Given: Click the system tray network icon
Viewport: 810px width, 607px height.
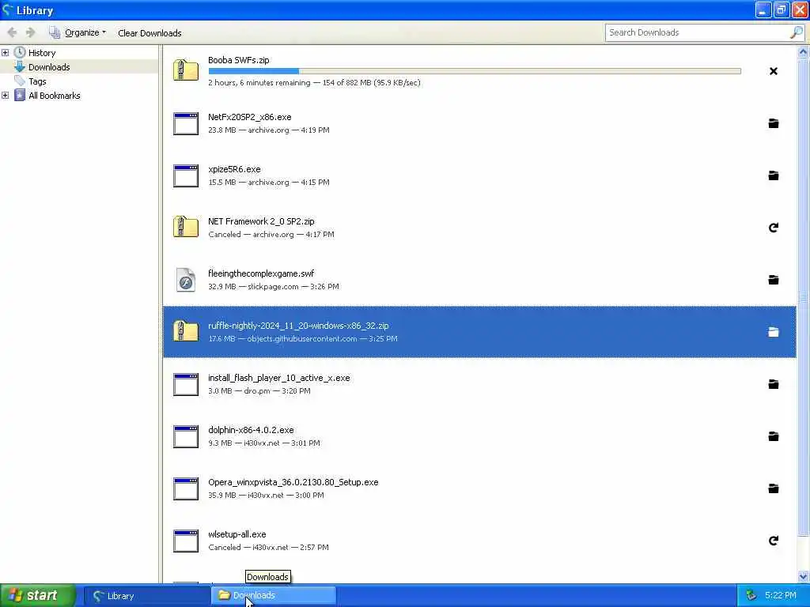Looking at the screenshot, I should pyautogui.click(x=751, y=595).
